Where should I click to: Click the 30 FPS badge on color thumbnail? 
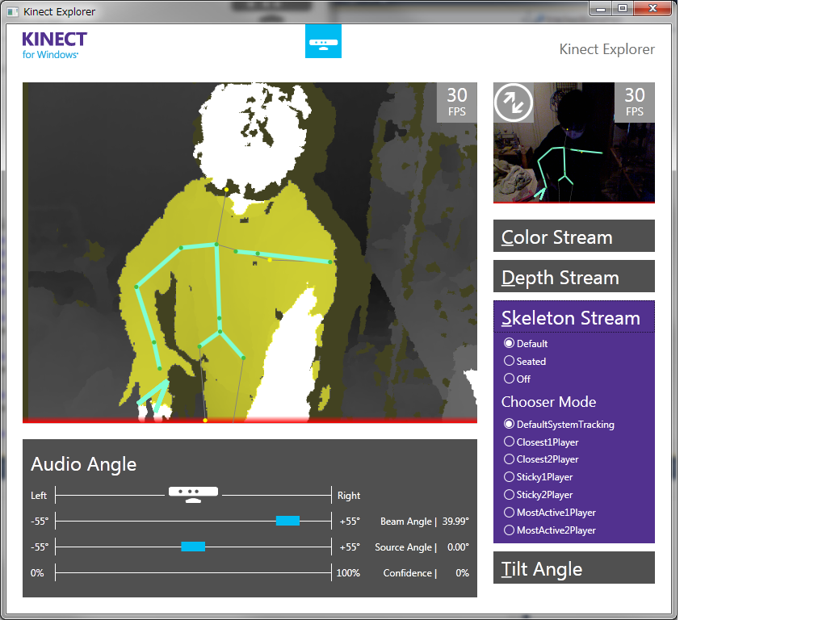click(x=635, y=103)
